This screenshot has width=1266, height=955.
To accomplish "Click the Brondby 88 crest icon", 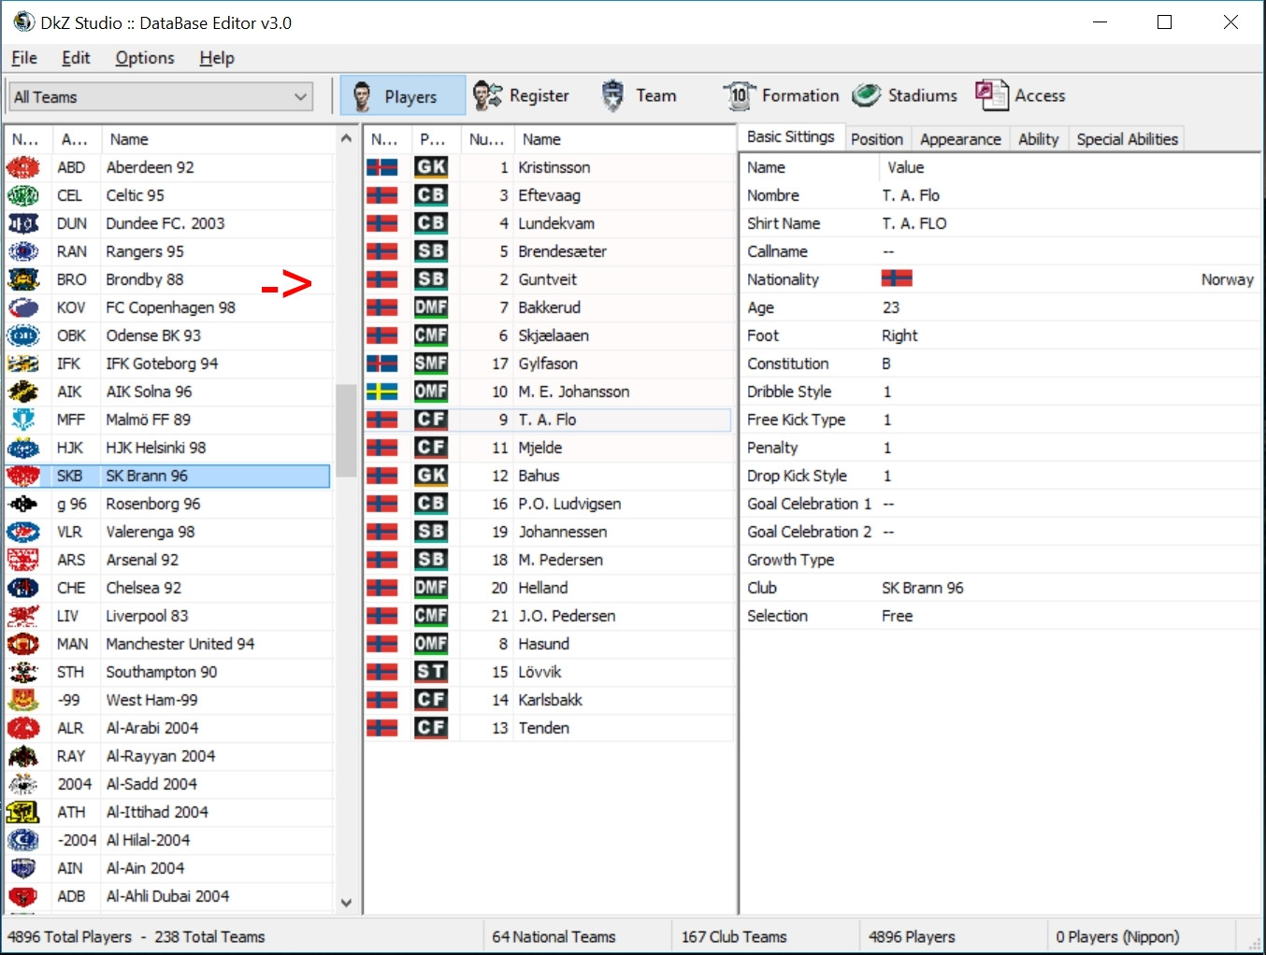I will click(23, 279).
